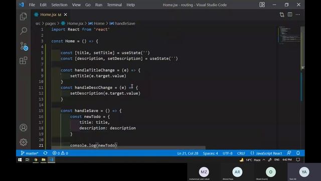The width and height of the screenshot is (321, 181).
Task: Open Problems via errors and warnings count
Action: click(60, 153)
